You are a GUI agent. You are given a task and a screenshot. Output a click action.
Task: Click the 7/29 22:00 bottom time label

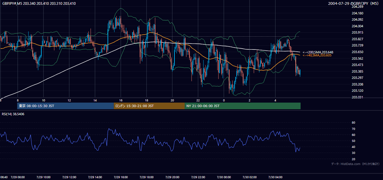198,177
